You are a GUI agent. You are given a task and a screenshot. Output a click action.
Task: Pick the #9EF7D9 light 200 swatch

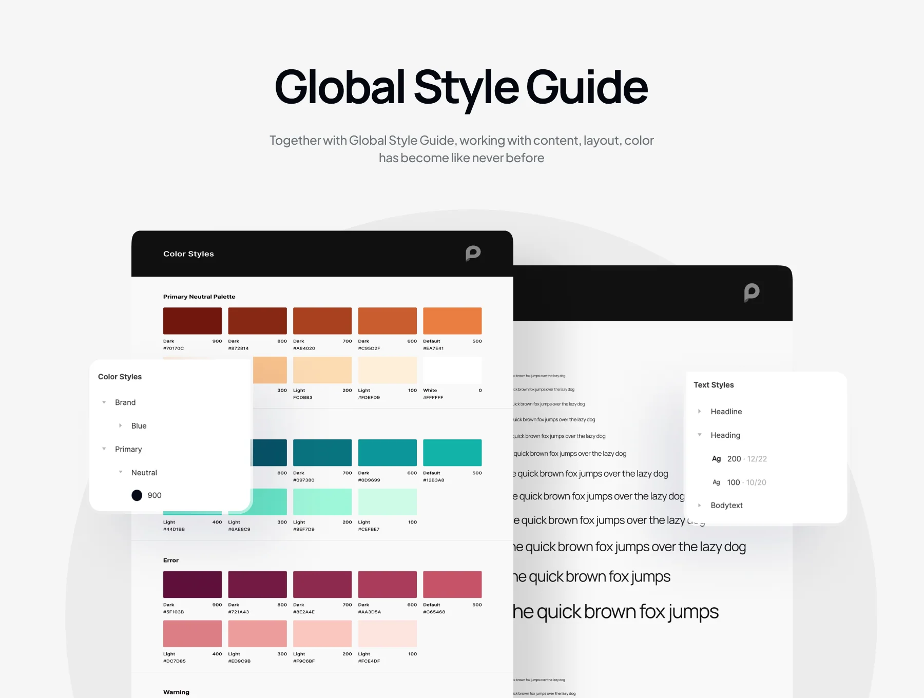(322, 502)
